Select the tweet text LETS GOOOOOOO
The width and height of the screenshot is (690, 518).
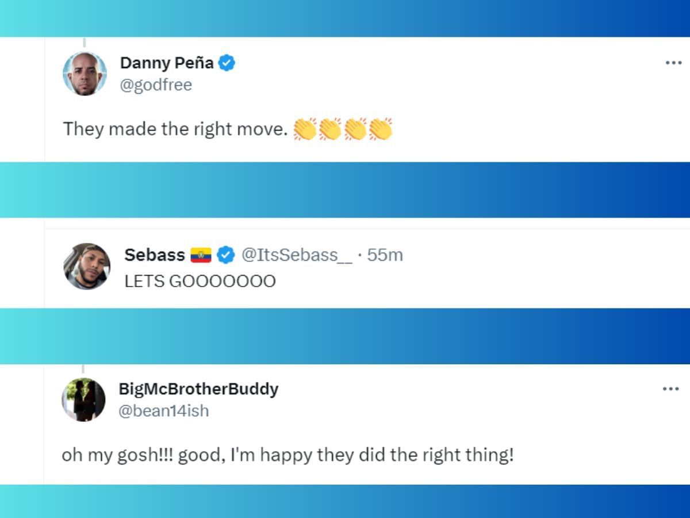(199, 281)
